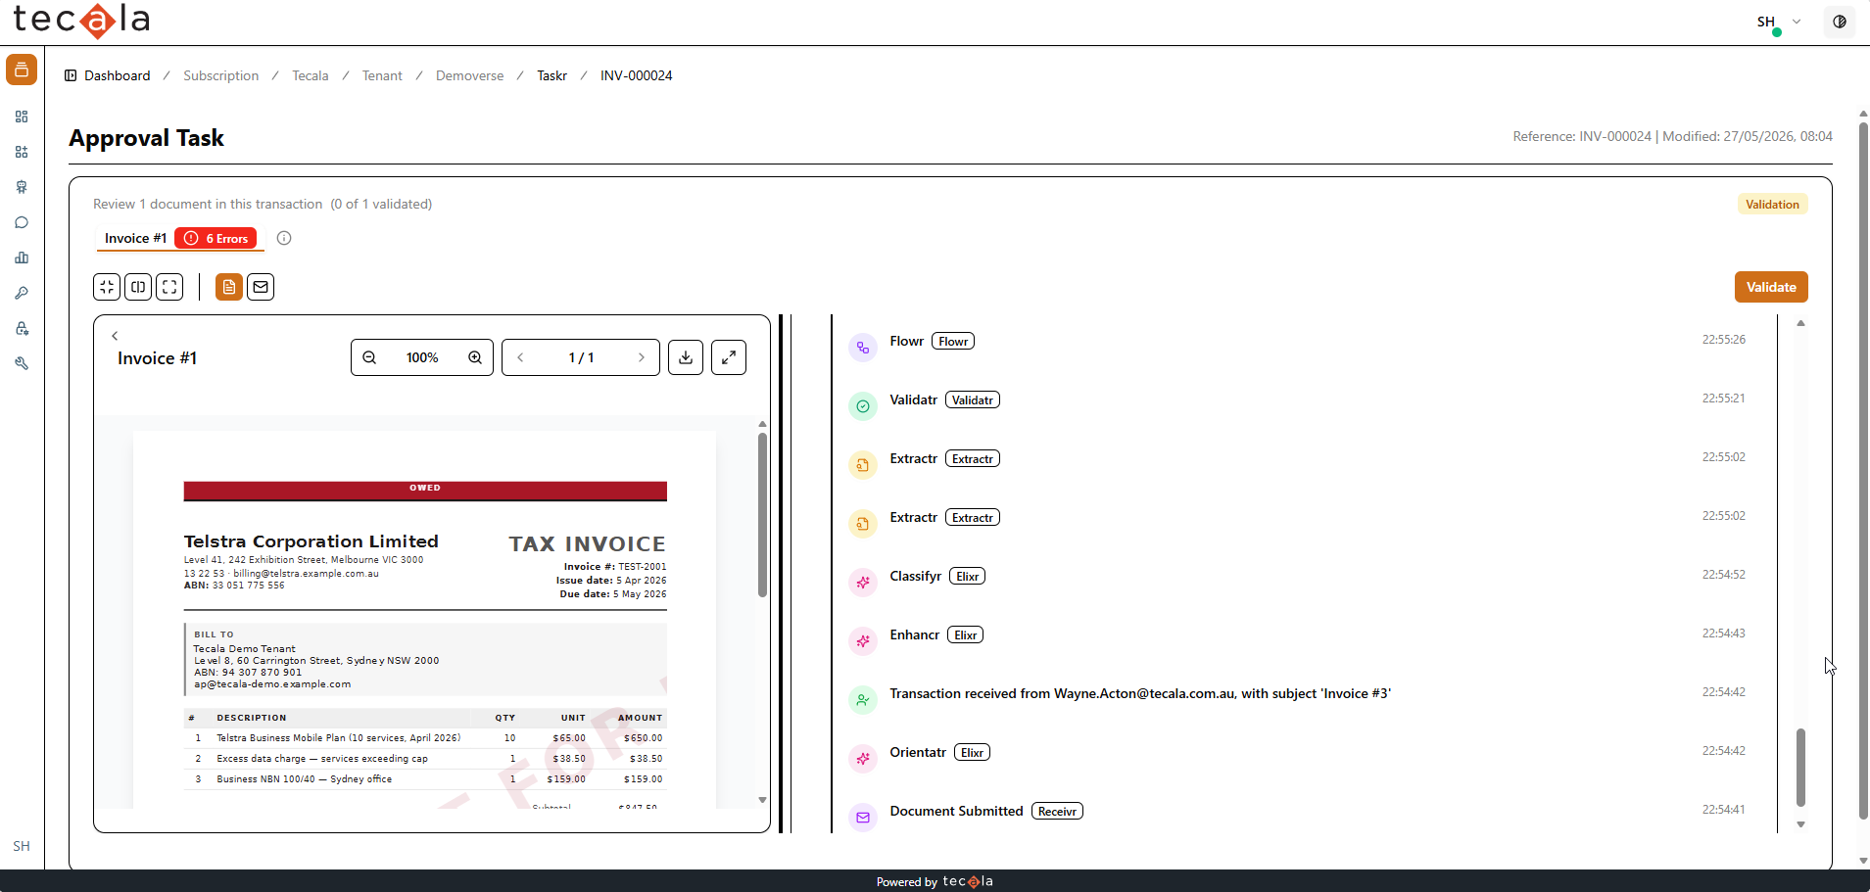Click the activity timeline scrollbar thumb
1870x892 pixels.
tap(1800, 768)
